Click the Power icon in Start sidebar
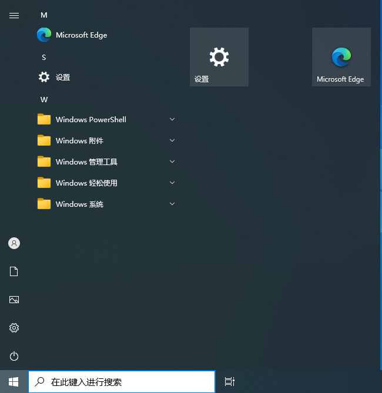The image size is (382, 393). (x=14, y=356)
